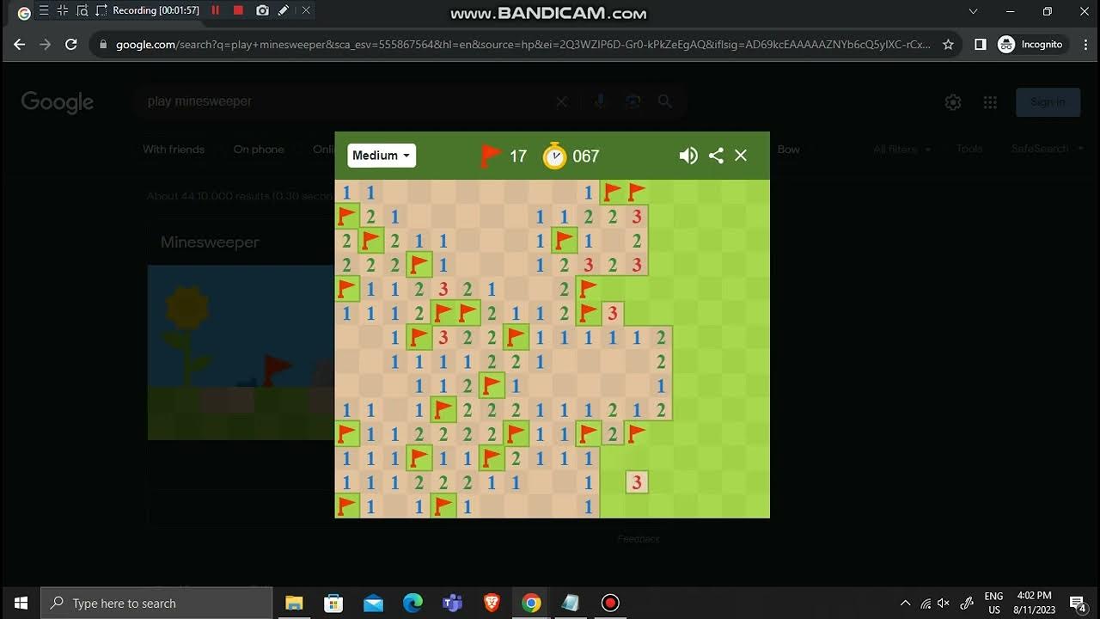The image size is (1100, 619).
Task: Stop the Bandicam recording
Action: click(x=238, y=10)
